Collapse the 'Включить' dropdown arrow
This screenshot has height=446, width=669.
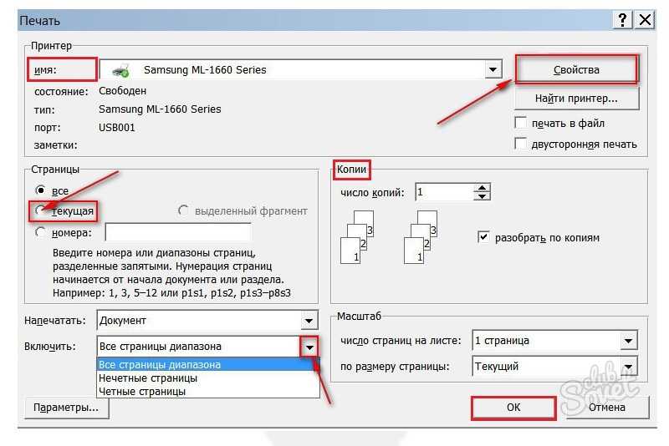[309, 347]
